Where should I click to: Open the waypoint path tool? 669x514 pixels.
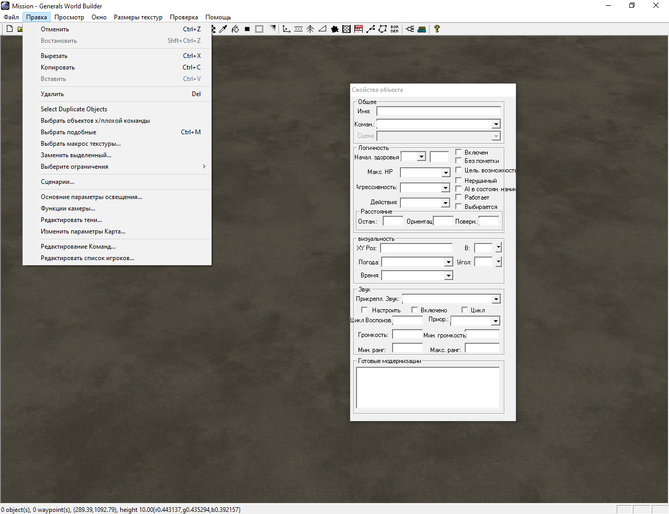coord(371,29)
